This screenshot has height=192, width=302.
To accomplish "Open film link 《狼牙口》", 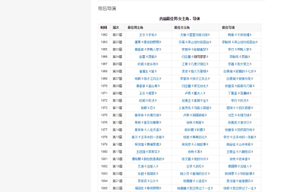I will (245, 122).
